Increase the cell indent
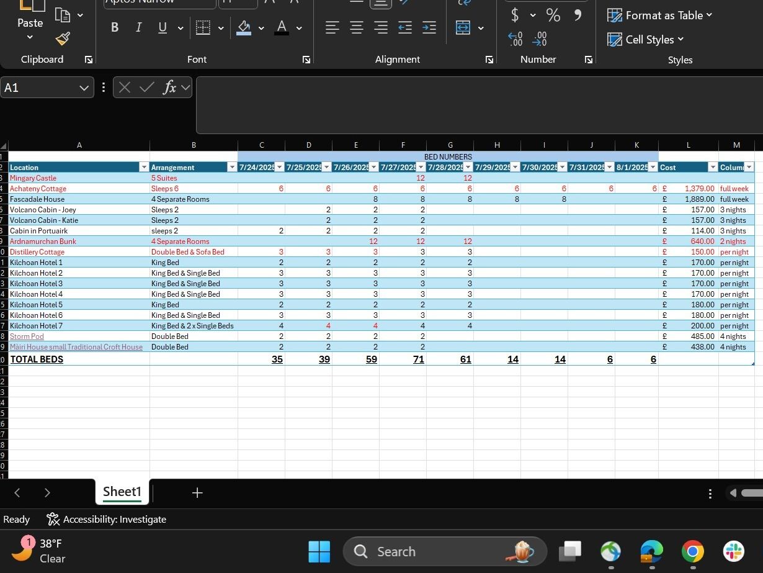Viewport: 763px width, 573px height. (x=429, y=27)
